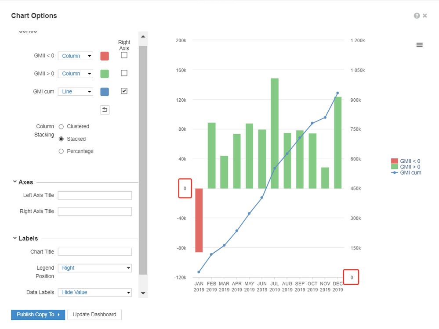Select Stacked column stacking
The height and width of the screenshot is (329, 439).
pos(61,139)
